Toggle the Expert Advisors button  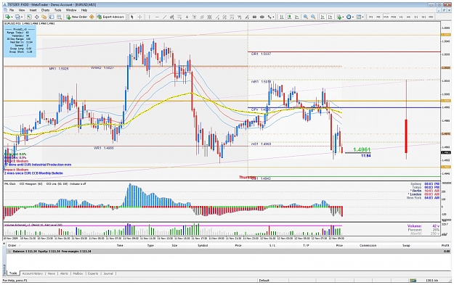[x=110, y=17]
